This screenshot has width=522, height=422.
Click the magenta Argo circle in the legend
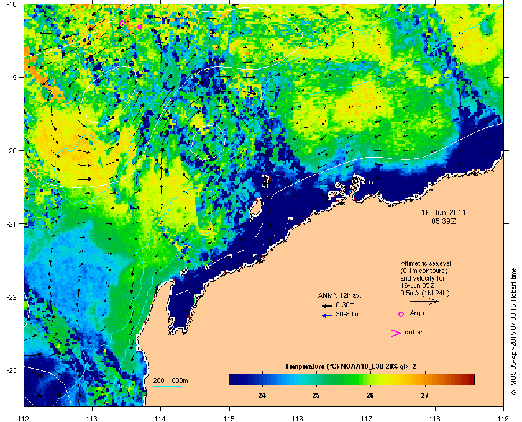point(401,314)
